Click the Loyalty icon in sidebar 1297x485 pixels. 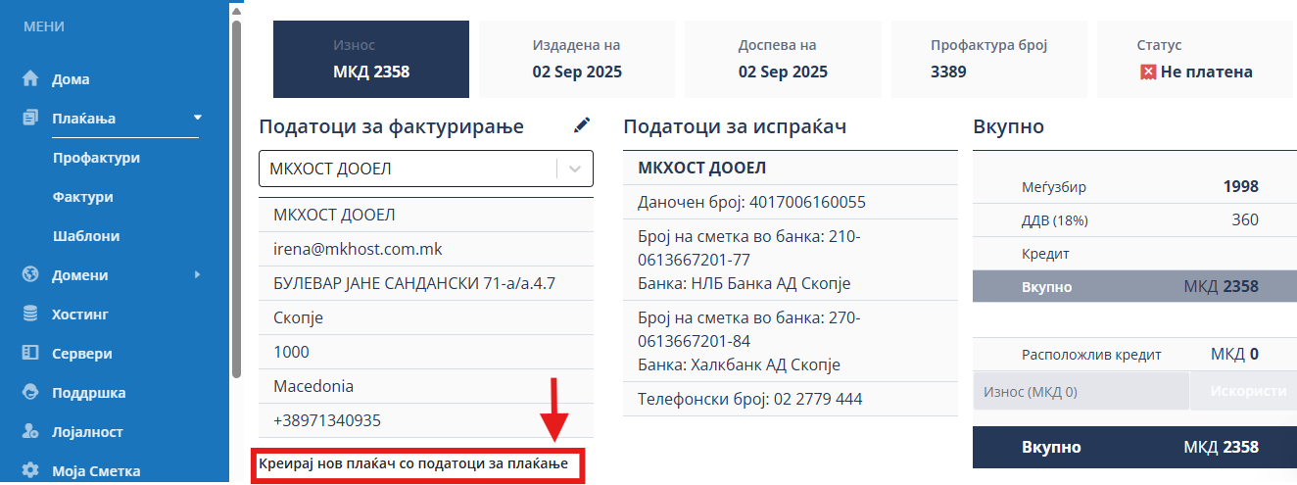pyautogui.click(x=30, y=432)
